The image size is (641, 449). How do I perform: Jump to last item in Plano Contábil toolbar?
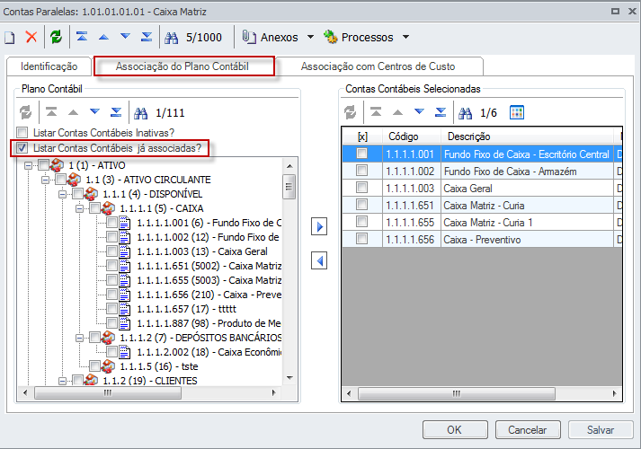116,112
